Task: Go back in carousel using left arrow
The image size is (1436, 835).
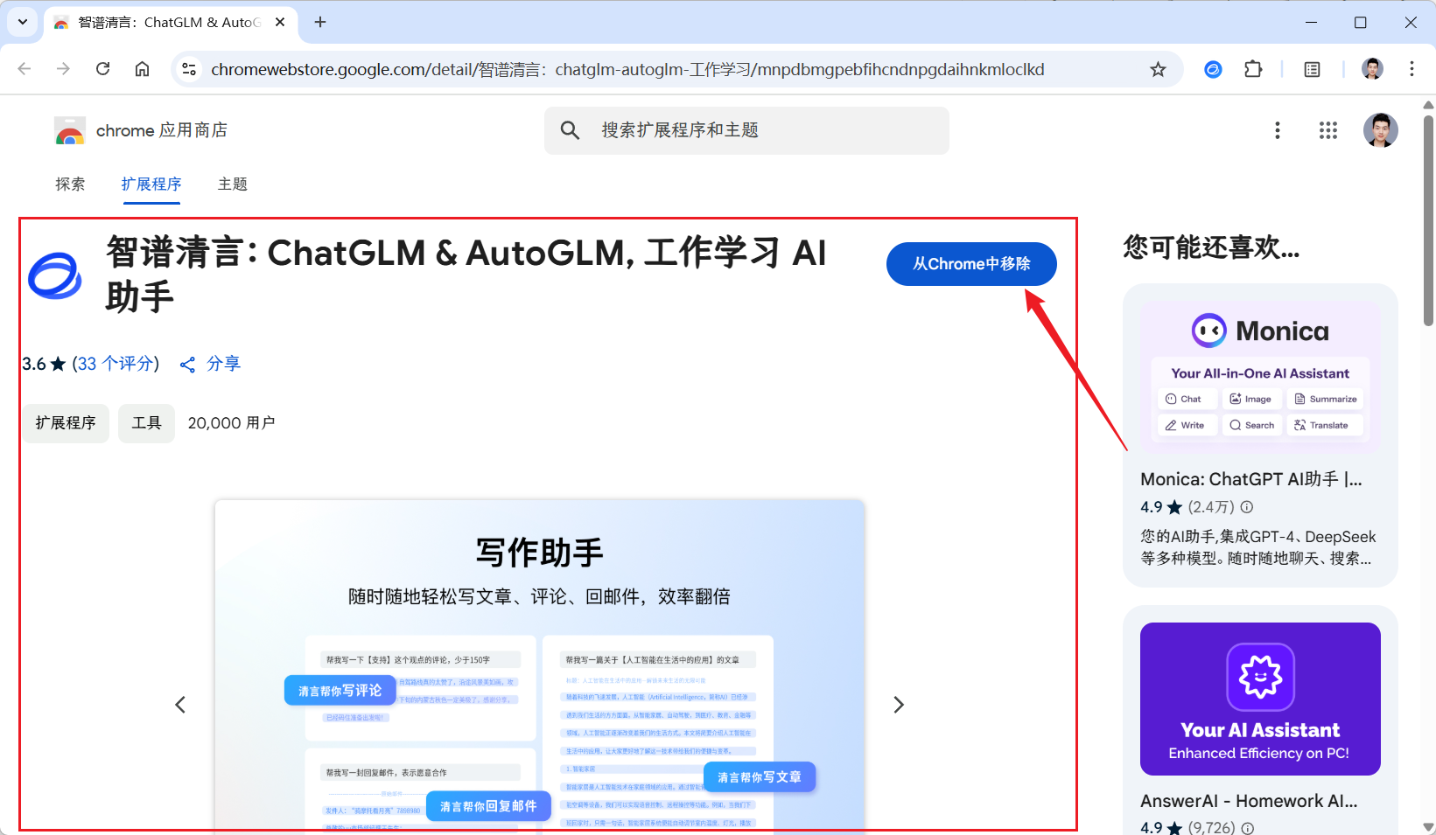Action: 180,704
